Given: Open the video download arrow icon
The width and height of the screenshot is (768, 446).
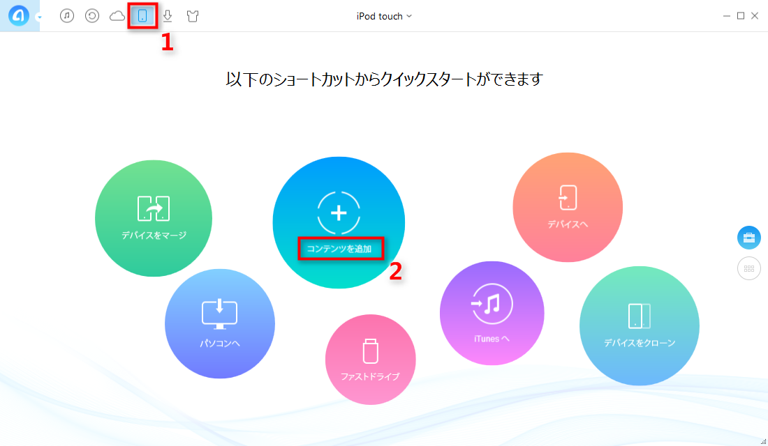Looking at the screenshot, I should tap(168, 16).
